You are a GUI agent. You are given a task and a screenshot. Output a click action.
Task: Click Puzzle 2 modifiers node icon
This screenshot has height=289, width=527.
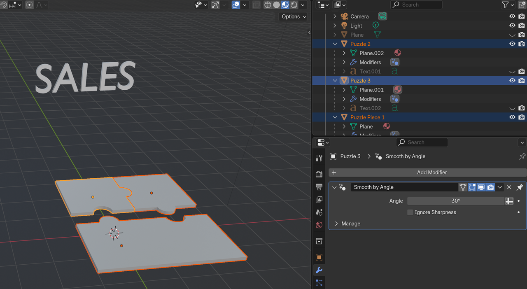(395, 62)
